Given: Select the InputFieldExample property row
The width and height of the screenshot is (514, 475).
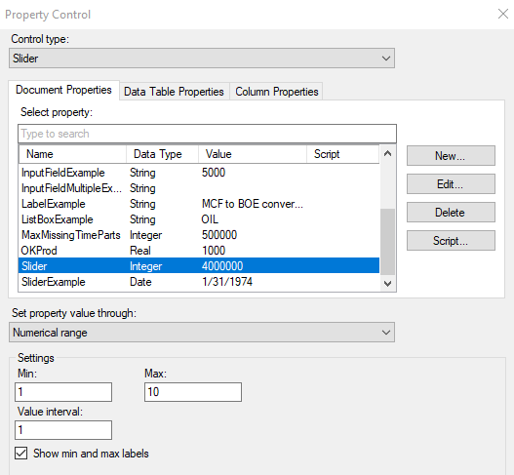Looking at the screenshot, I should tap(199, 173).
